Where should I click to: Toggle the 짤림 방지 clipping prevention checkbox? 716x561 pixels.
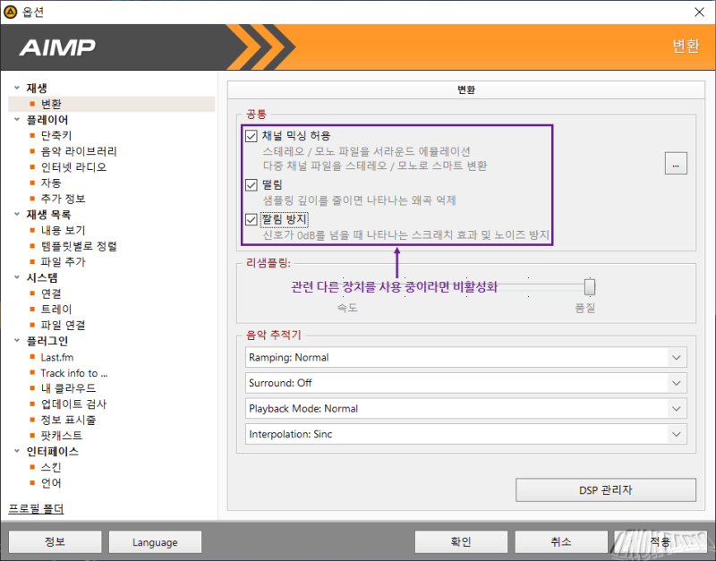pos(251,219)
